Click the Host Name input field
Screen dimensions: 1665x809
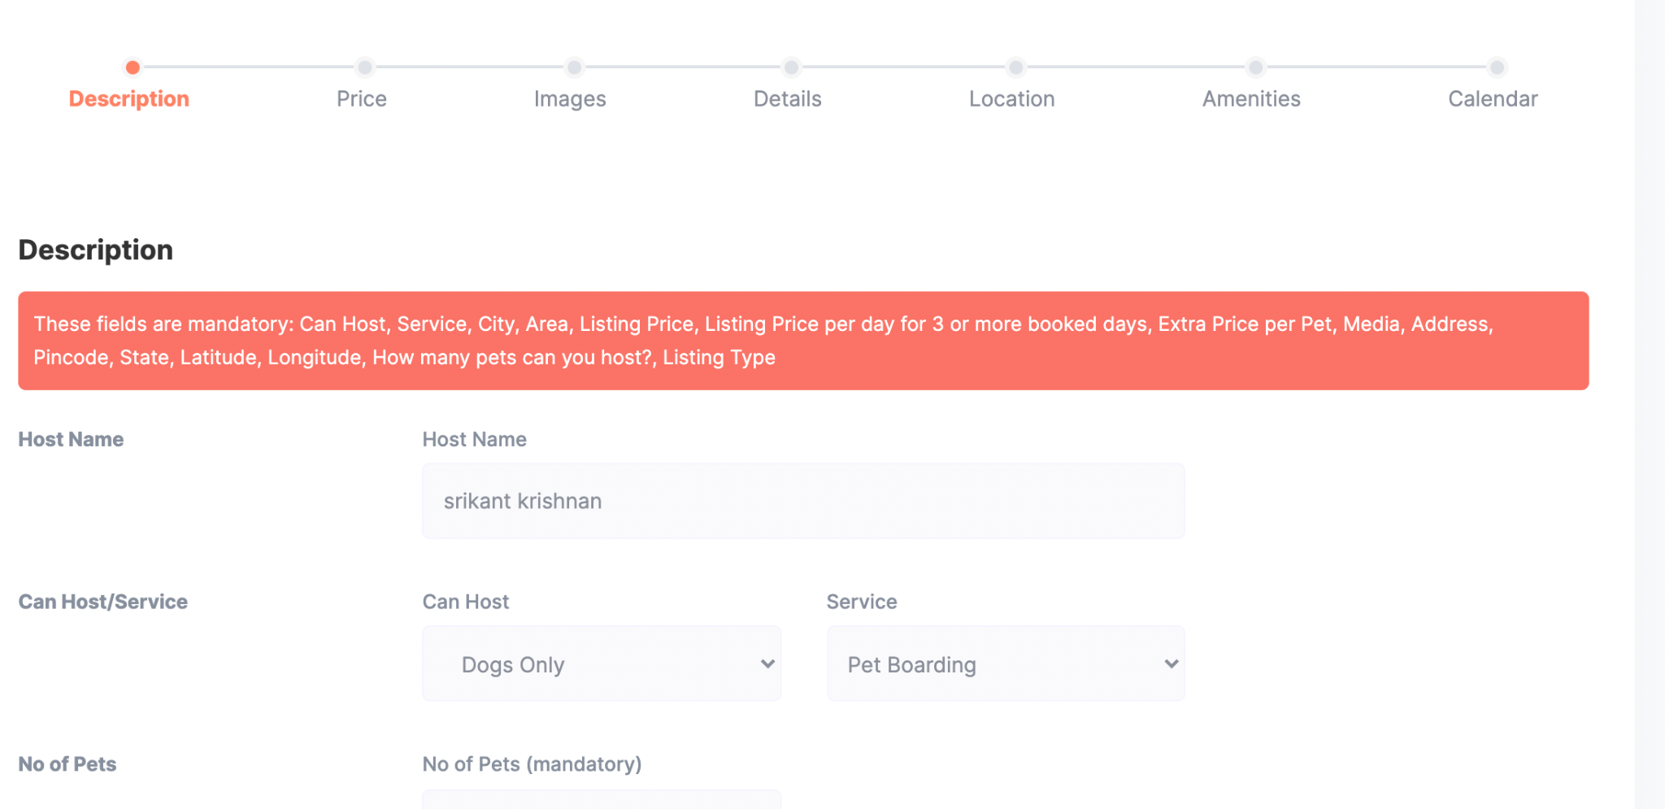pos(803,501)
